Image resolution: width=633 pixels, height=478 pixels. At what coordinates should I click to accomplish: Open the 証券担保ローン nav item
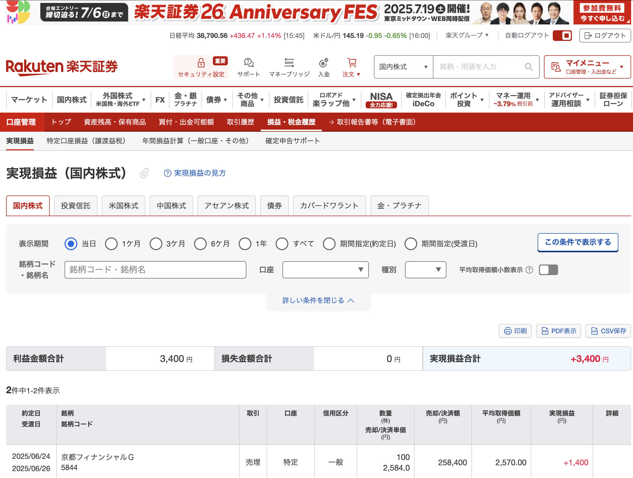coord(613,100)
